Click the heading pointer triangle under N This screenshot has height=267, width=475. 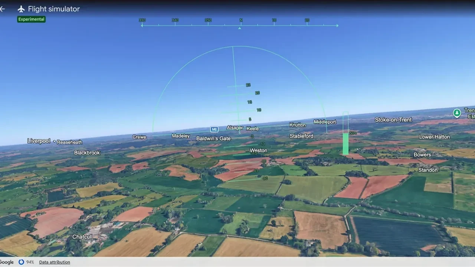pyautogui.click(x=240, y=28)
